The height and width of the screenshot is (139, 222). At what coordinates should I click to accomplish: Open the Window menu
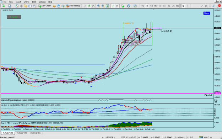(42, 2)
